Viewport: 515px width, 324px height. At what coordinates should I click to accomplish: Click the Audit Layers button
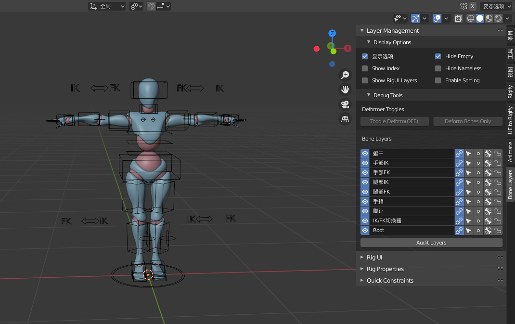coord(431,243)
